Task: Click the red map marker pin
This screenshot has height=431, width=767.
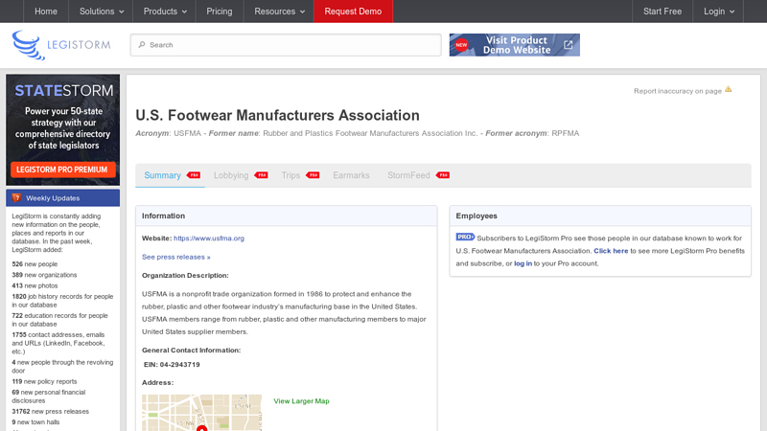Action: tap(201, 428)
